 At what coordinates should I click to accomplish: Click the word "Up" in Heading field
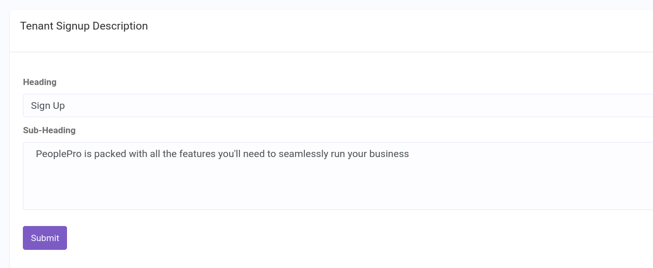tap(59, 106)
